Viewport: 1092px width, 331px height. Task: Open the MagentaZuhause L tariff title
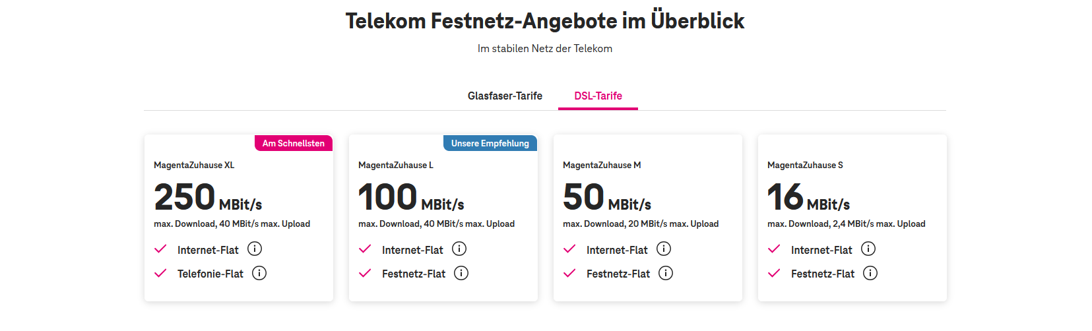tap(396, 165)
